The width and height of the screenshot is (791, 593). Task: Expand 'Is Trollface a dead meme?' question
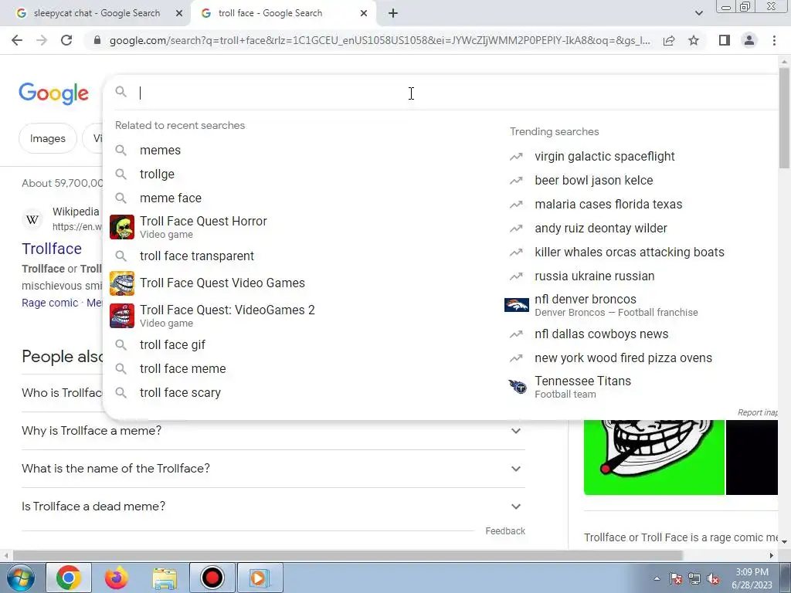click(x=273, y=507)
